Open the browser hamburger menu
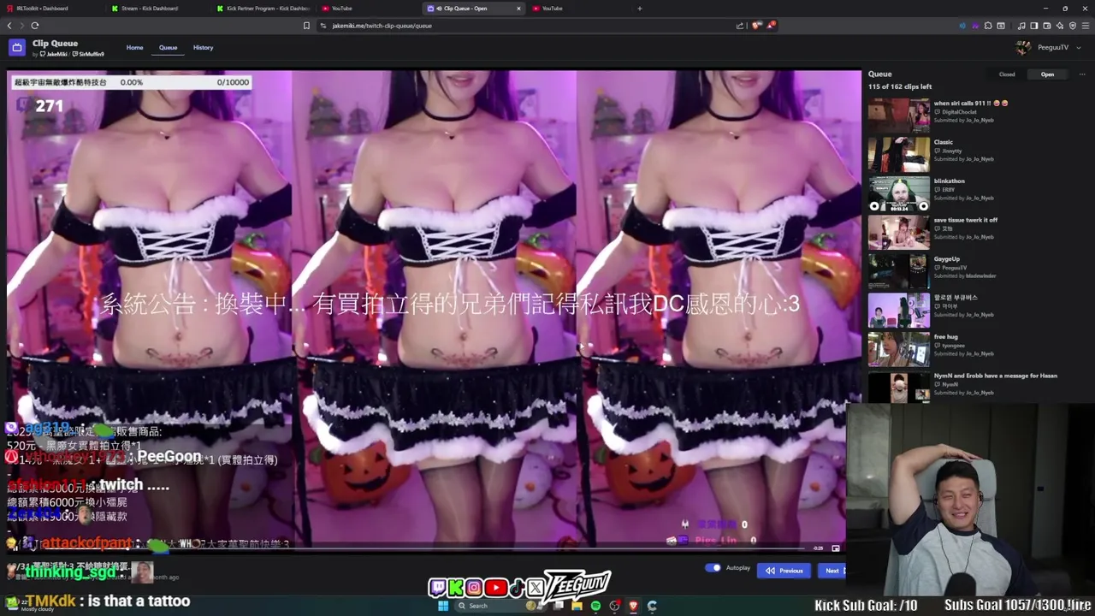 tap(1086, 26)
